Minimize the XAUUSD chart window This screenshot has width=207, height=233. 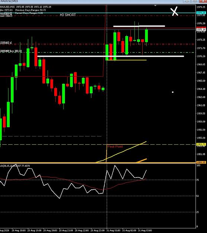[x=187, y=1]
